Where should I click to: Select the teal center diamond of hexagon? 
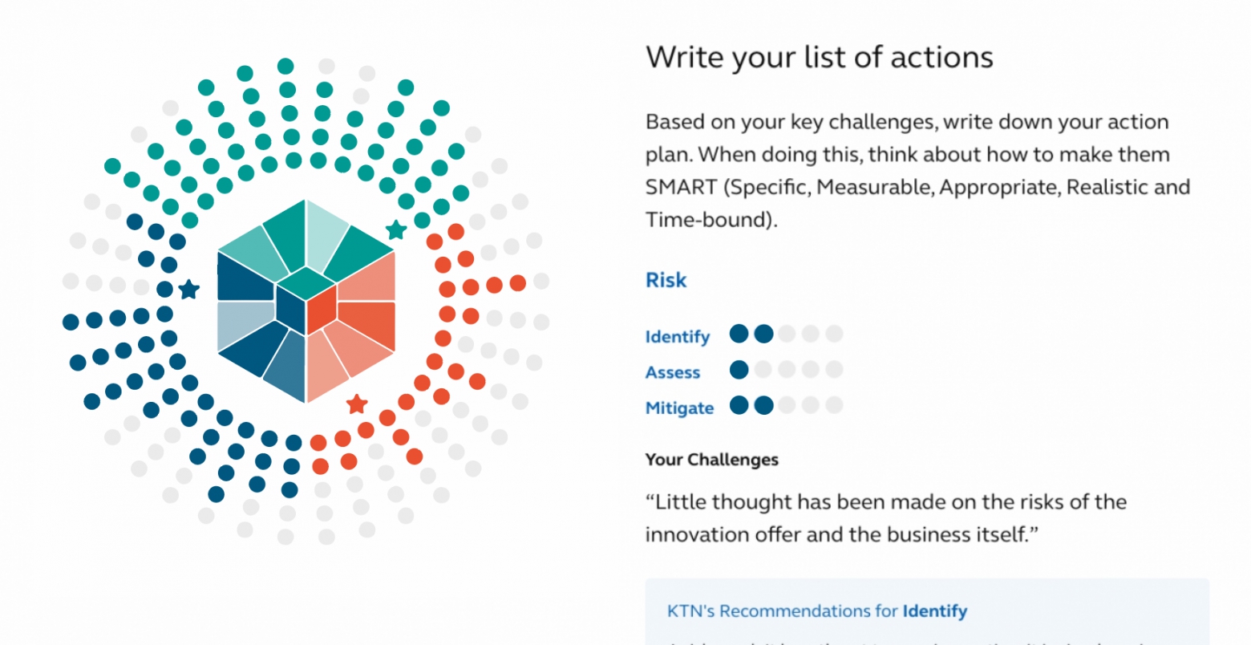point(306,283)
